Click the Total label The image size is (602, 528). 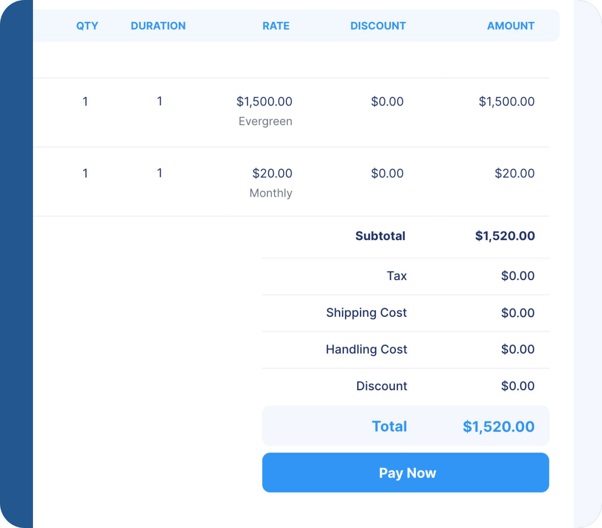[x=389, y=427]
